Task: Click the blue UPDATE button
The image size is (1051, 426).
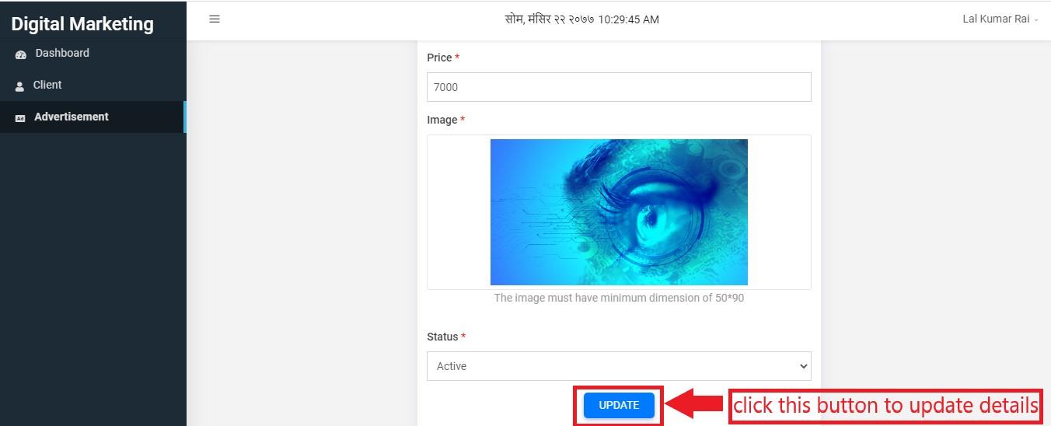Action: [x=619, y=405]
